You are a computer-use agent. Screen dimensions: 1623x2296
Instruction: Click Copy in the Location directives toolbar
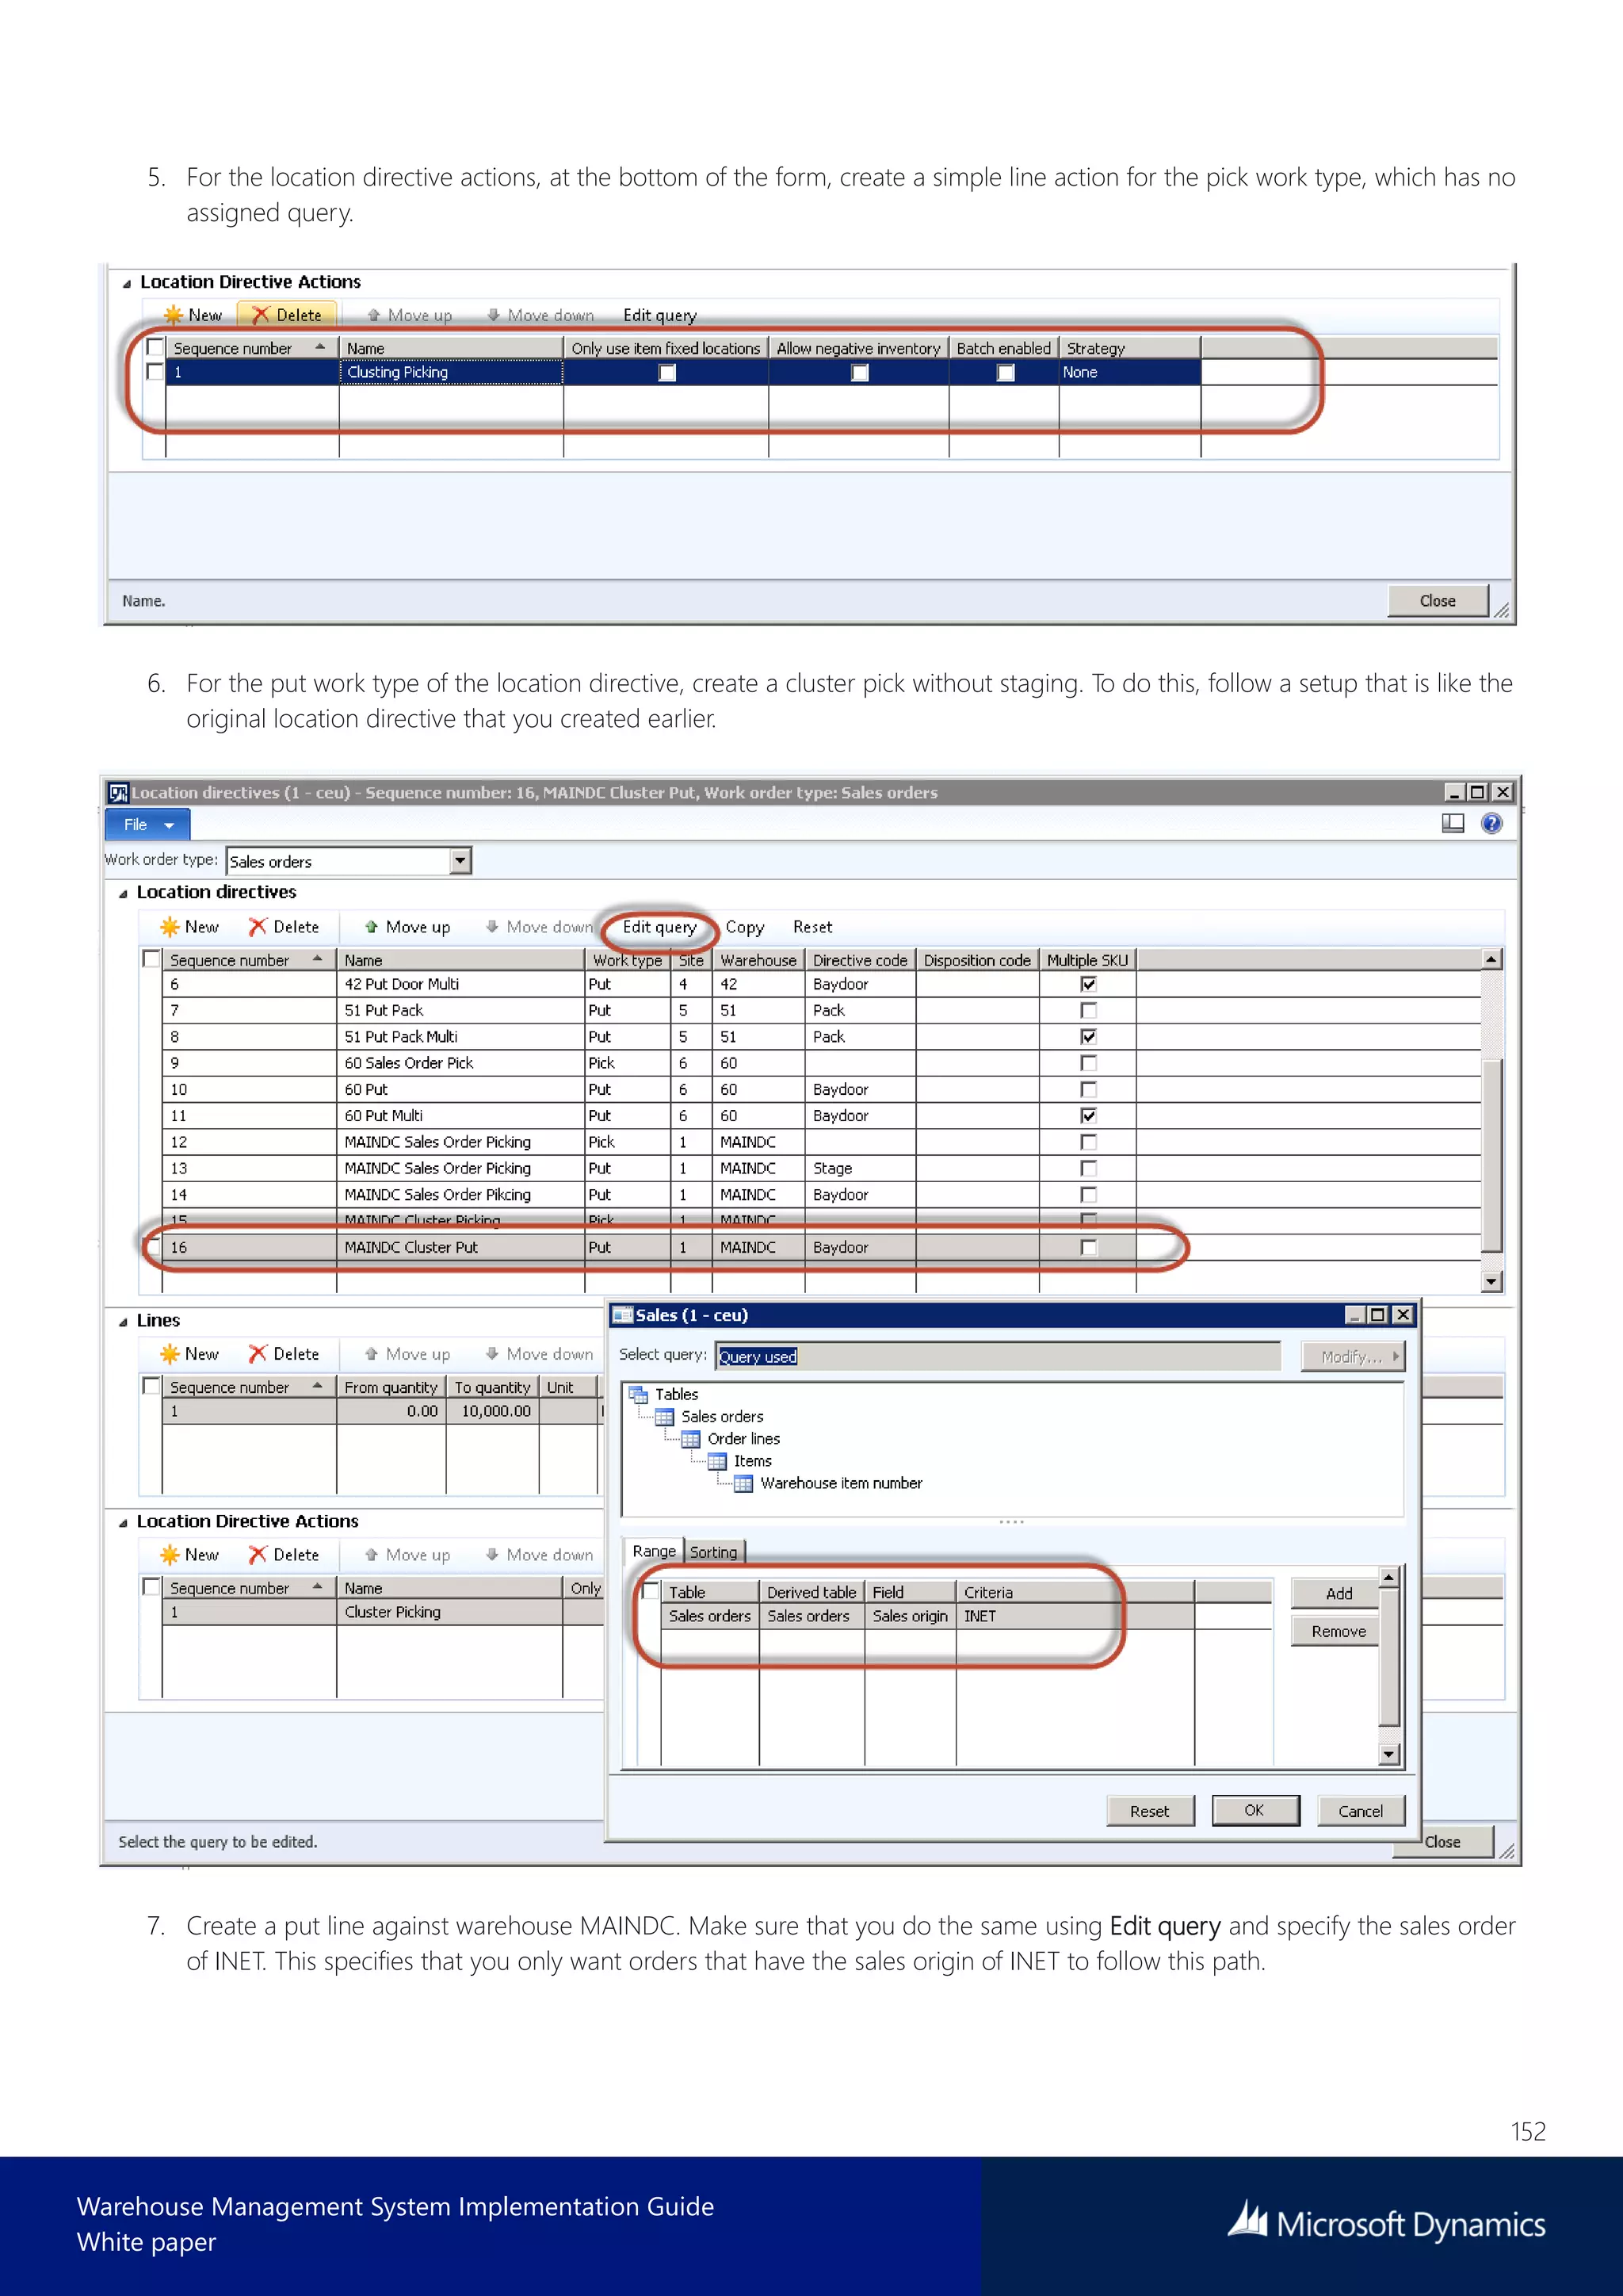click(x=745, y=927)
